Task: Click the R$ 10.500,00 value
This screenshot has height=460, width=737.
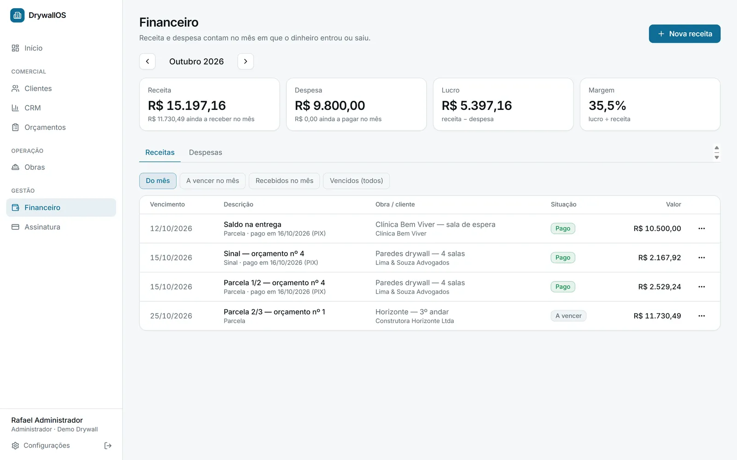Action: (657, 229)
